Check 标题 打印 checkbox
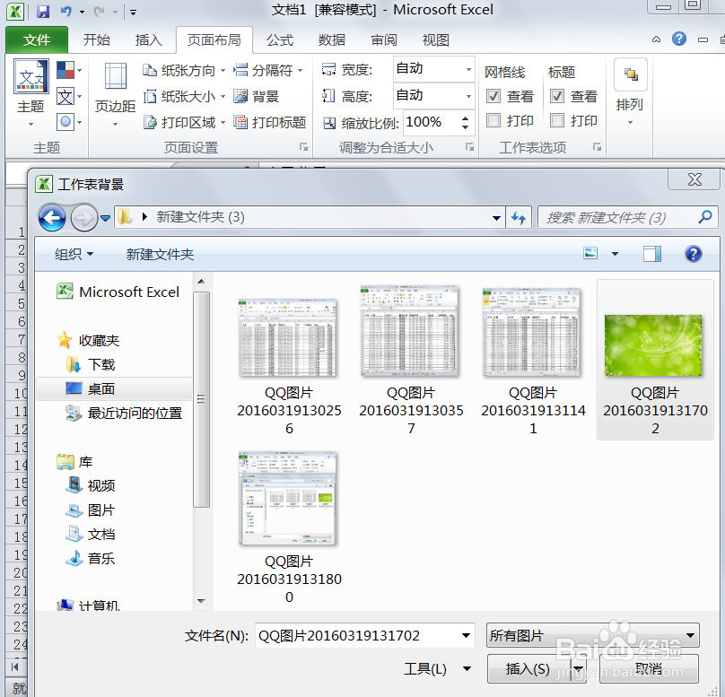The height and width of the screenshot is (697, 725). [557, 120]
